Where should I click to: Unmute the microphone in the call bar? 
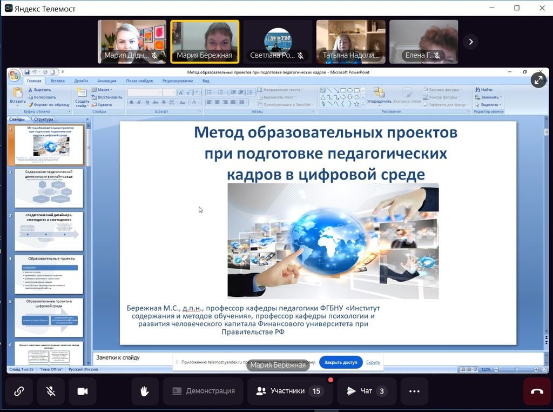(51, 391)
